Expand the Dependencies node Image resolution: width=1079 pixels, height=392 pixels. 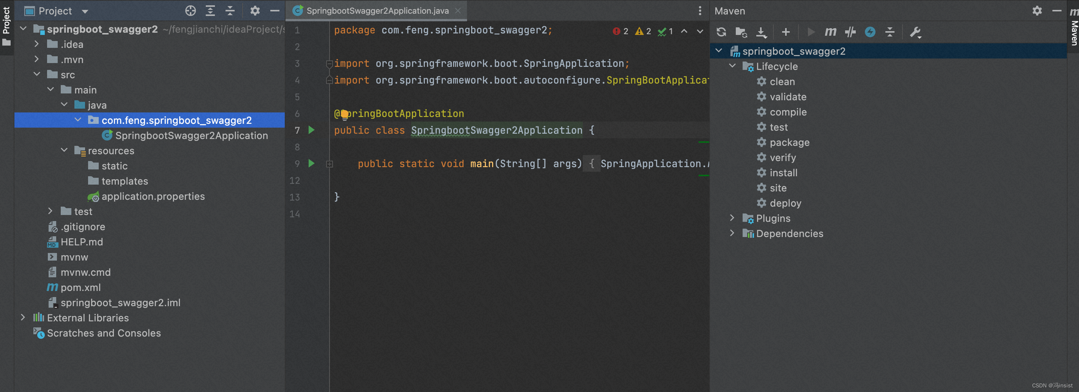click(x=732, y=234)
